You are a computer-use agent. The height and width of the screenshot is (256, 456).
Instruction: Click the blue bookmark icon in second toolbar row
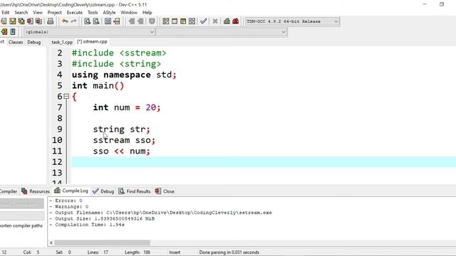(x=13, y=31)
